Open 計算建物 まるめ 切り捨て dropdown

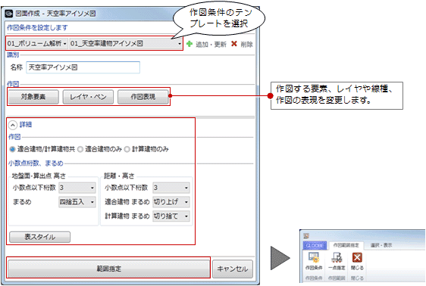171,216
